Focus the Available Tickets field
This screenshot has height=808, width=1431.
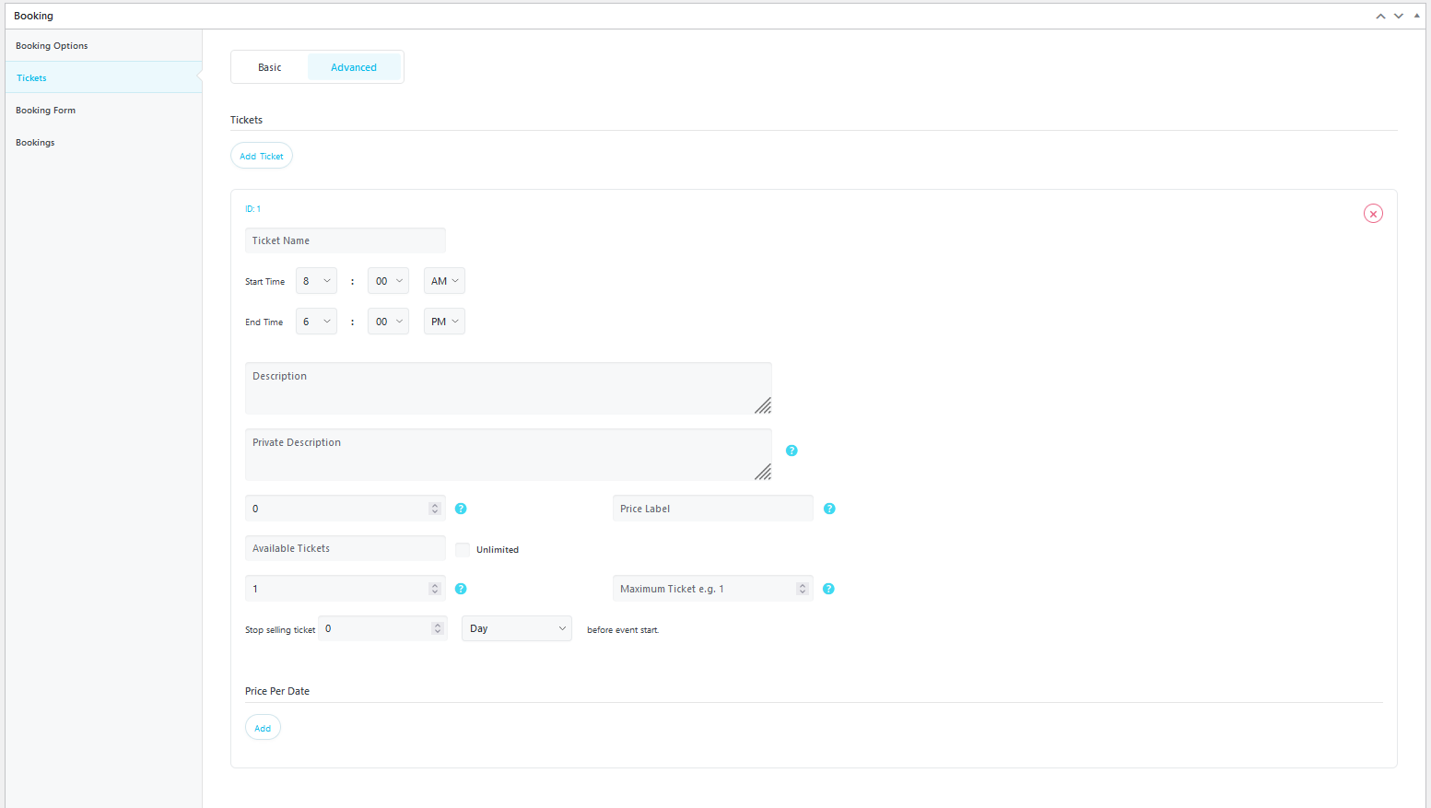(x=346, y=548)
